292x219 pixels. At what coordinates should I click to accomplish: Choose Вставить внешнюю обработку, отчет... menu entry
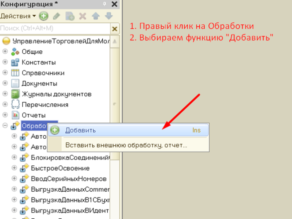pyautogui.click(x=128, y=145)
